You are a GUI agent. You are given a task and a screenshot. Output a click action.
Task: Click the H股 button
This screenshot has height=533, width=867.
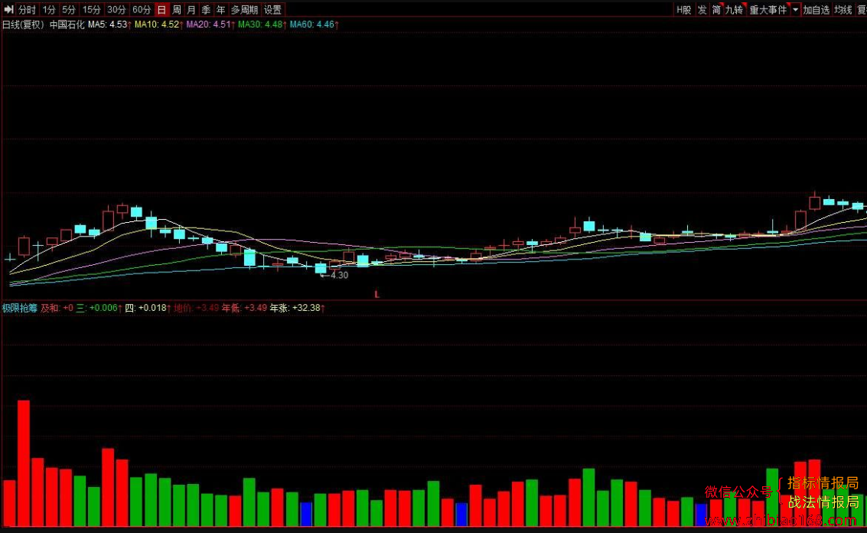pyautogui.click(x=684, y=9)
